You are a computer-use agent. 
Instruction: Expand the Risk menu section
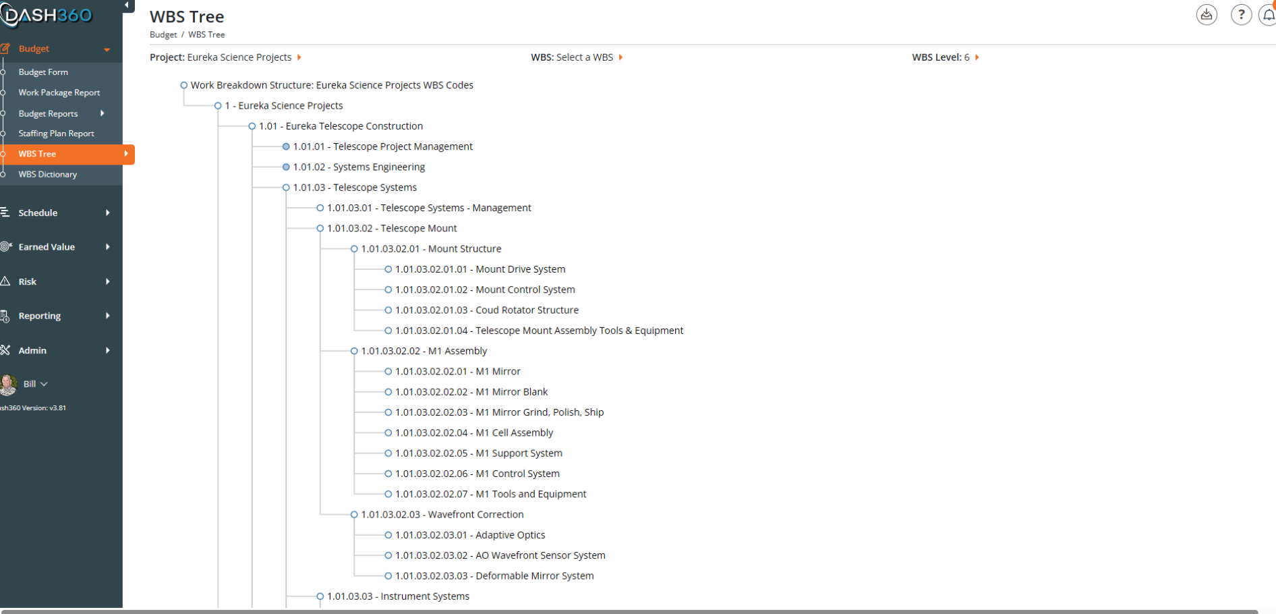click(x=107, y=281)
